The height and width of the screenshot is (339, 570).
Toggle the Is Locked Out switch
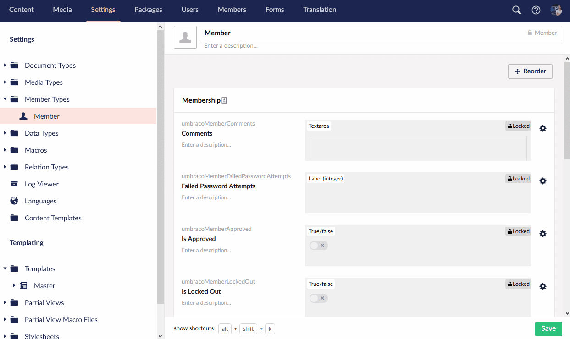click(318, 298)
